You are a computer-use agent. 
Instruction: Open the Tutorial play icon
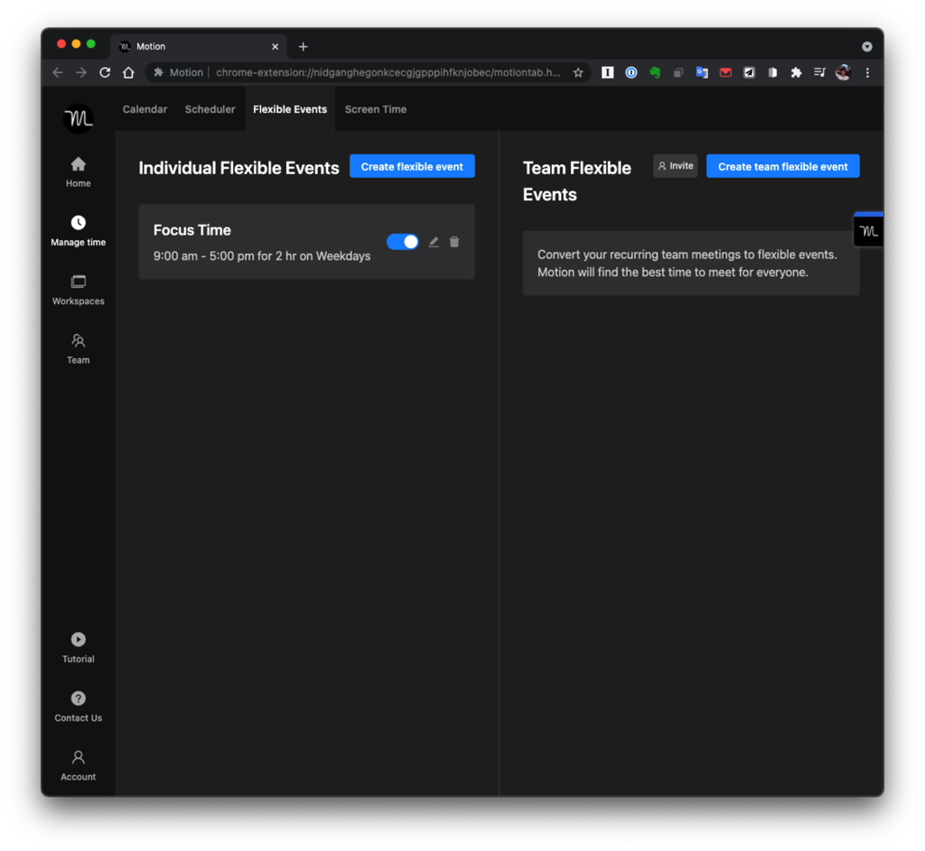pyautogui.click(x=79, y=640)
